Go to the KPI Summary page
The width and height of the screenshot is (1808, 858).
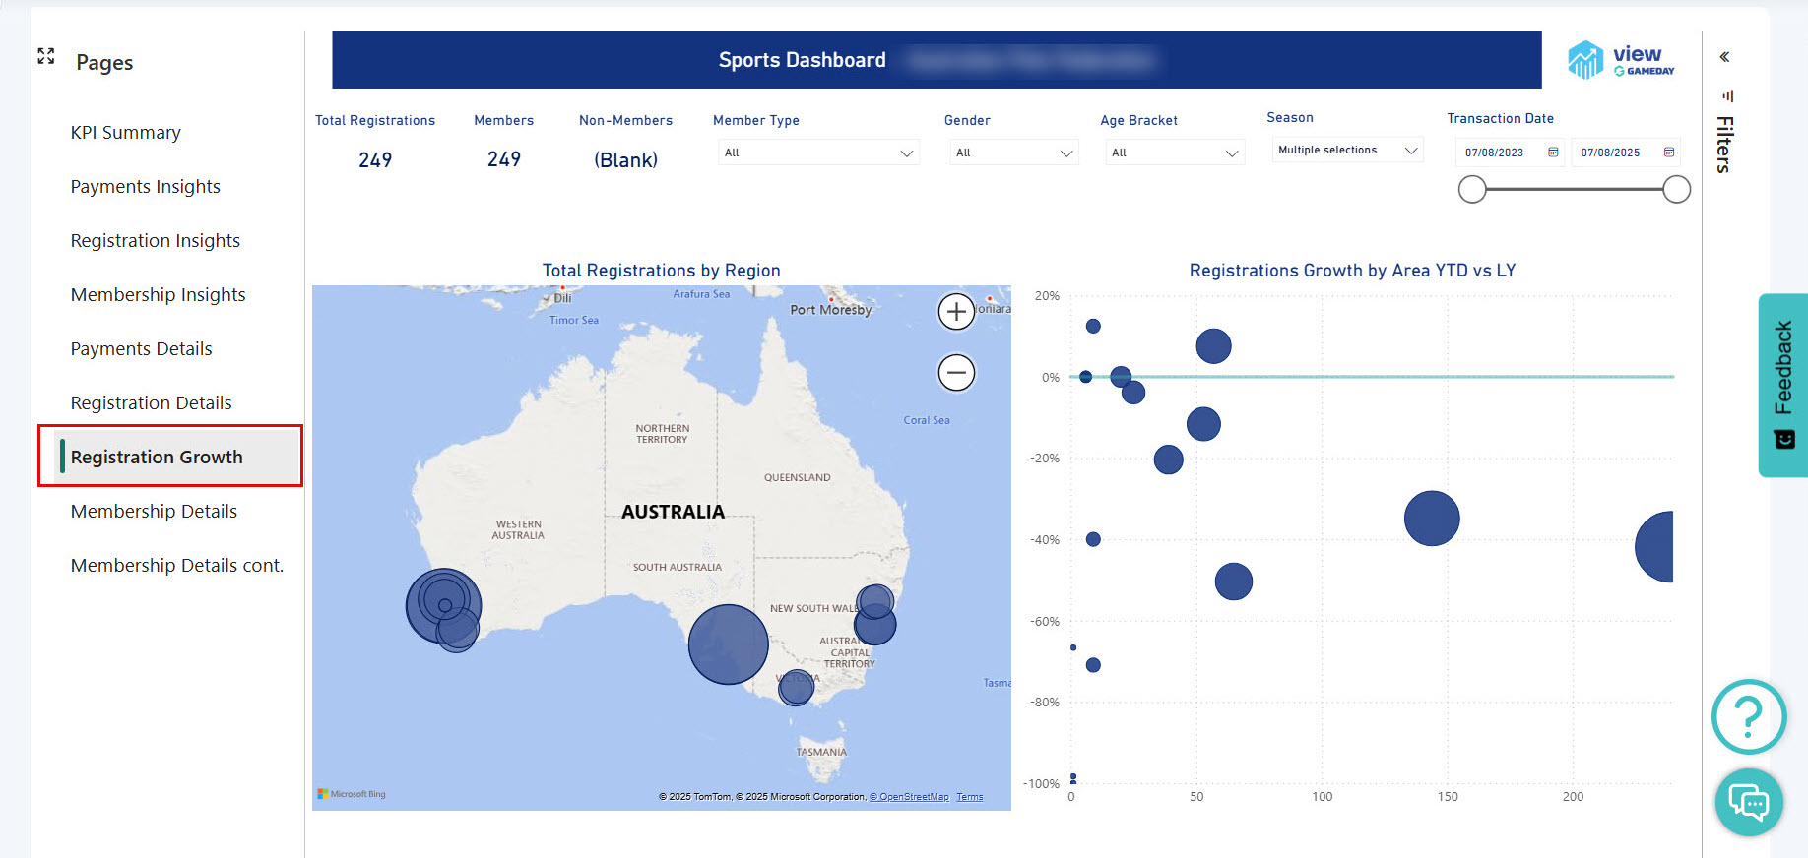coord(126,133)
